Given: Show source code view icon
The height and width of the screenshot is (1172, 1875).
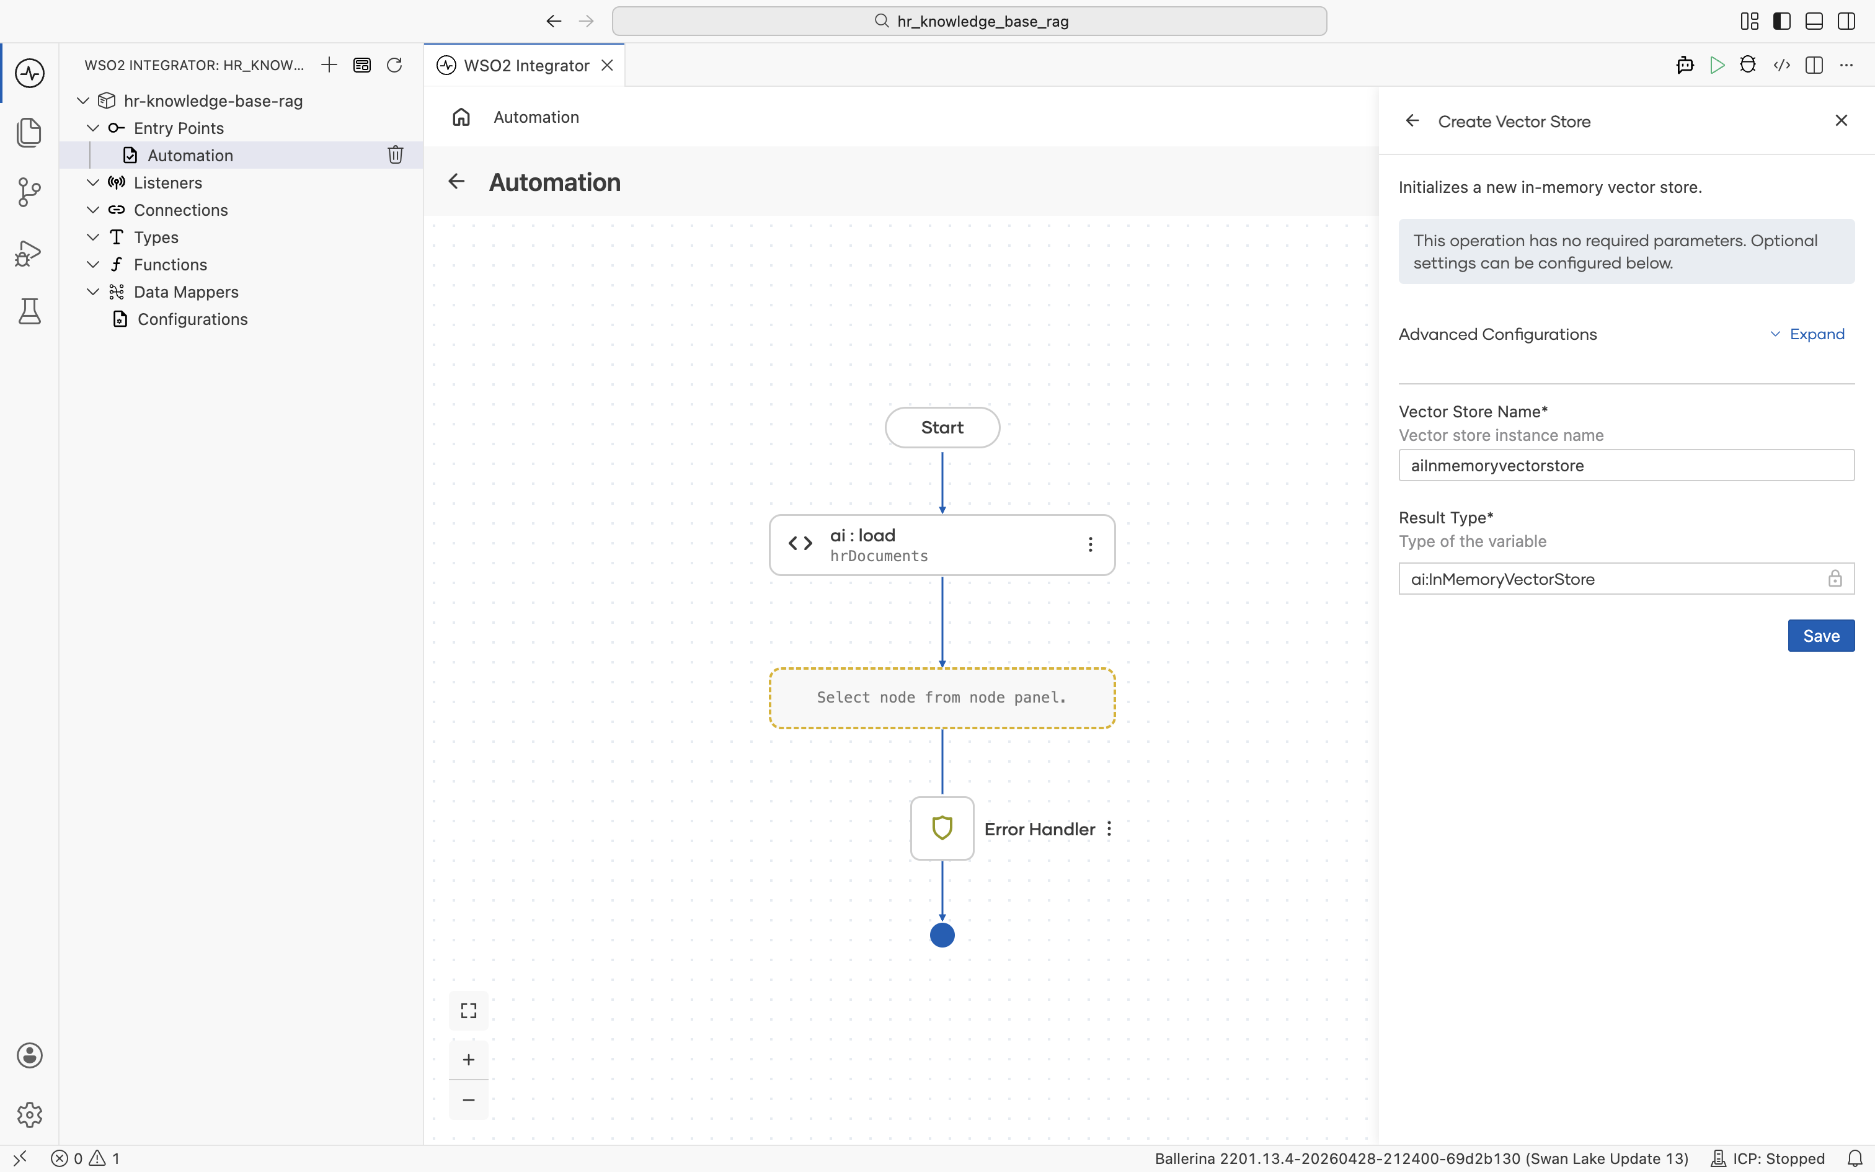Looking at the screenshot, I should pyautogui.click(x=1781, y=65).
